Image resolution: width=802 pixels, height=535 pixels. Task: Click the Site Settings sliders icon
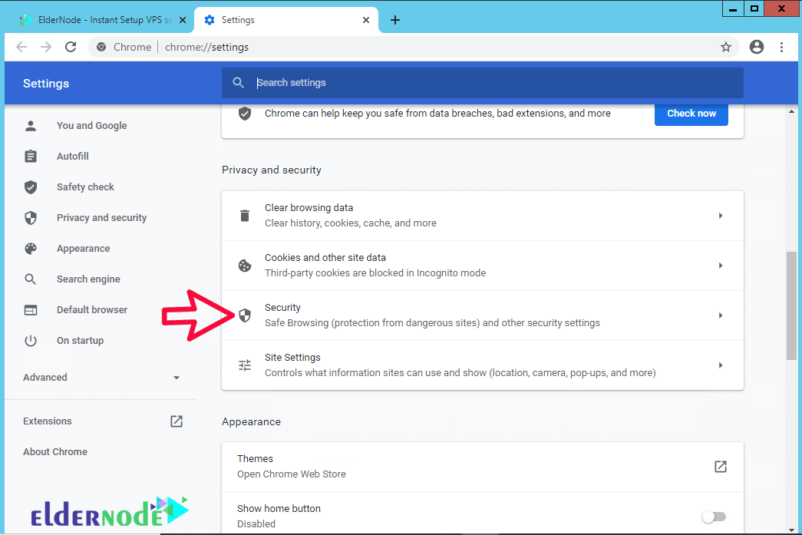(244, 365)
